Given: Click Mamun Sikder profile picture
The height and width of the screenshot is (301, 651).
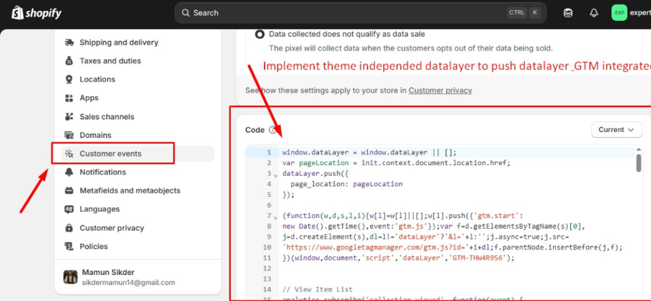Looking at the screenshot, I should 70,277.
